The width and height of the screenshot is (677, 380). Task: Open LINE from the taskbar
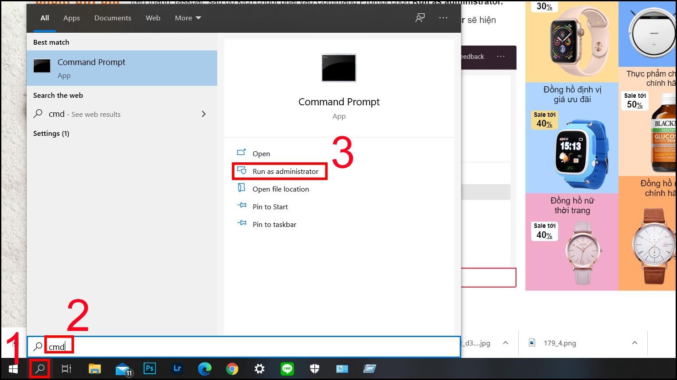coord(287,368)
